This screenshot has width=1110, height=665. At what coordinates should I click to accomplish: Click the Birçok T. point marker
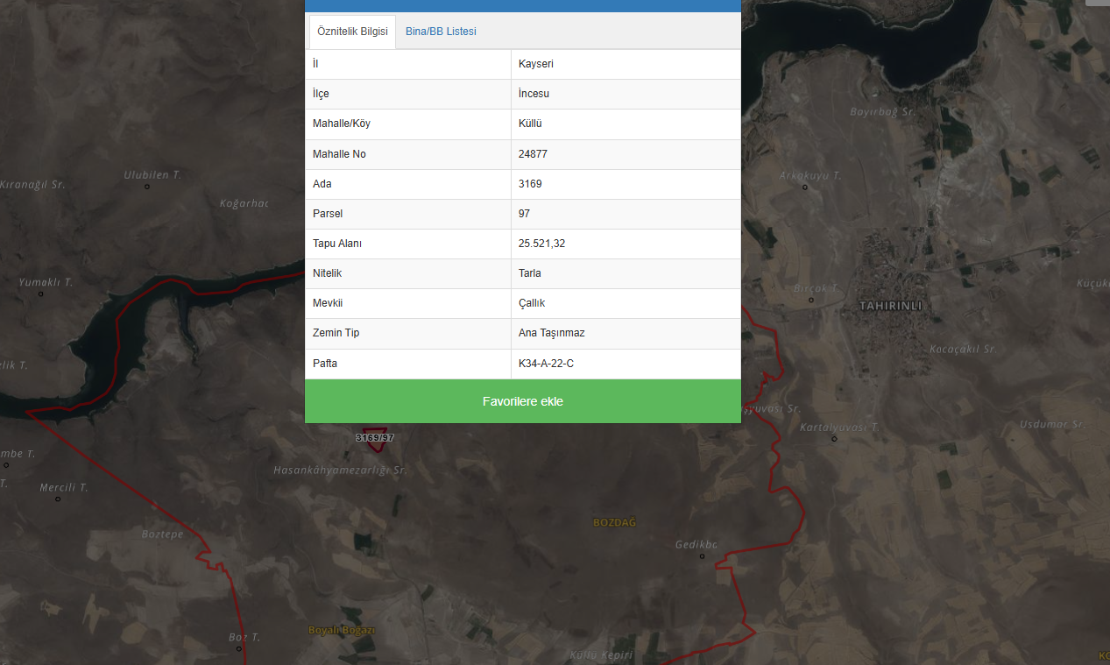[x=810, y=300]
